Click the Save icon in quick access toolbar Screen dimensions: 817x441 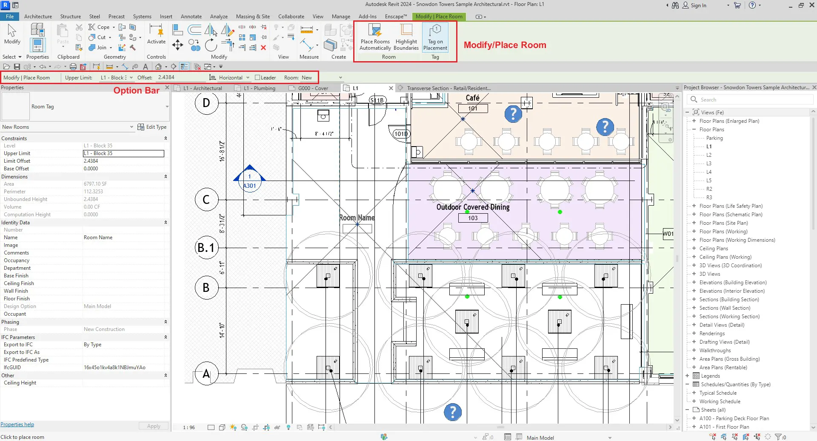click(17, 67)
